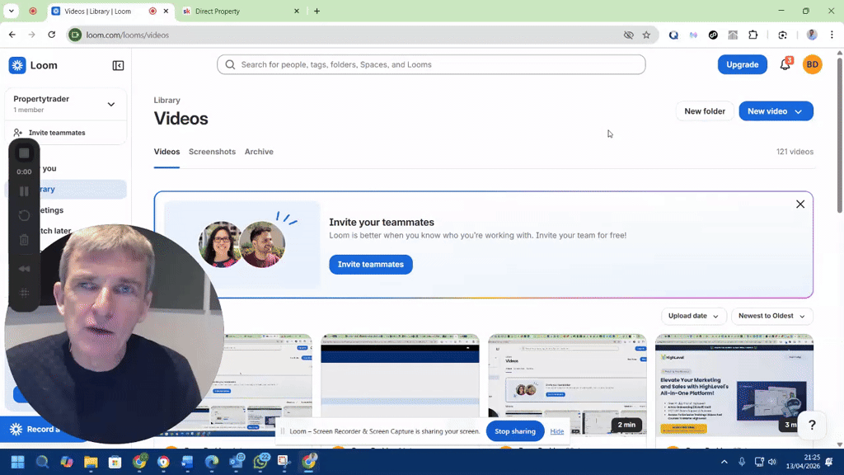844x475 pixels.
Task: Open the Chrome three-dot menu
Action: [832, 35]
